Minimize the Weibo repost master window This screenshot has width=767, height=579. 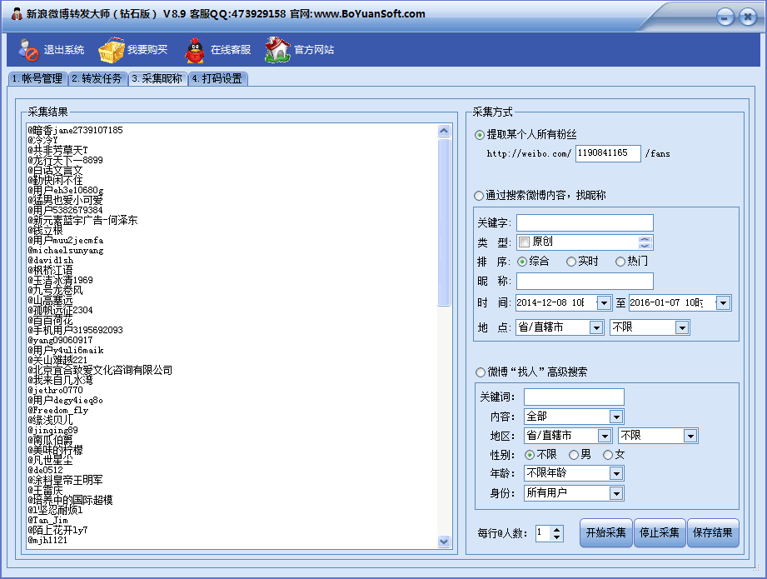[x=725, y=17]
